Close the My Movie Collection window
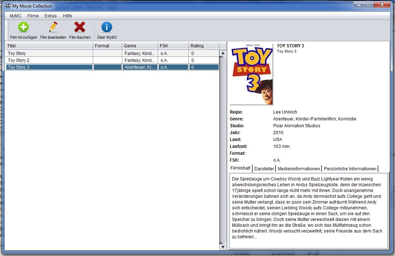This screenshot has height=256, width=395. click(382, 5)
